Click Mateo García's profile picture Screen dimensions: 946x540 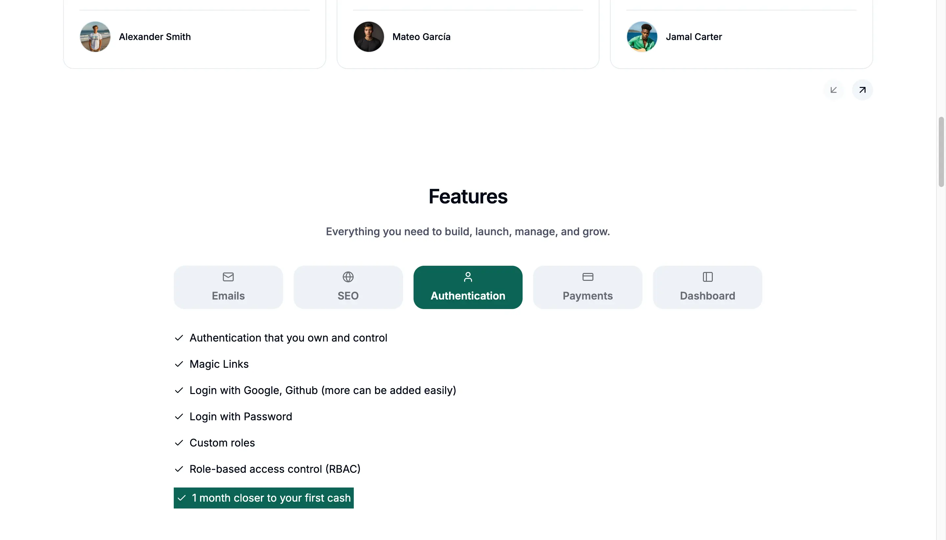click(x=369, y=37)
